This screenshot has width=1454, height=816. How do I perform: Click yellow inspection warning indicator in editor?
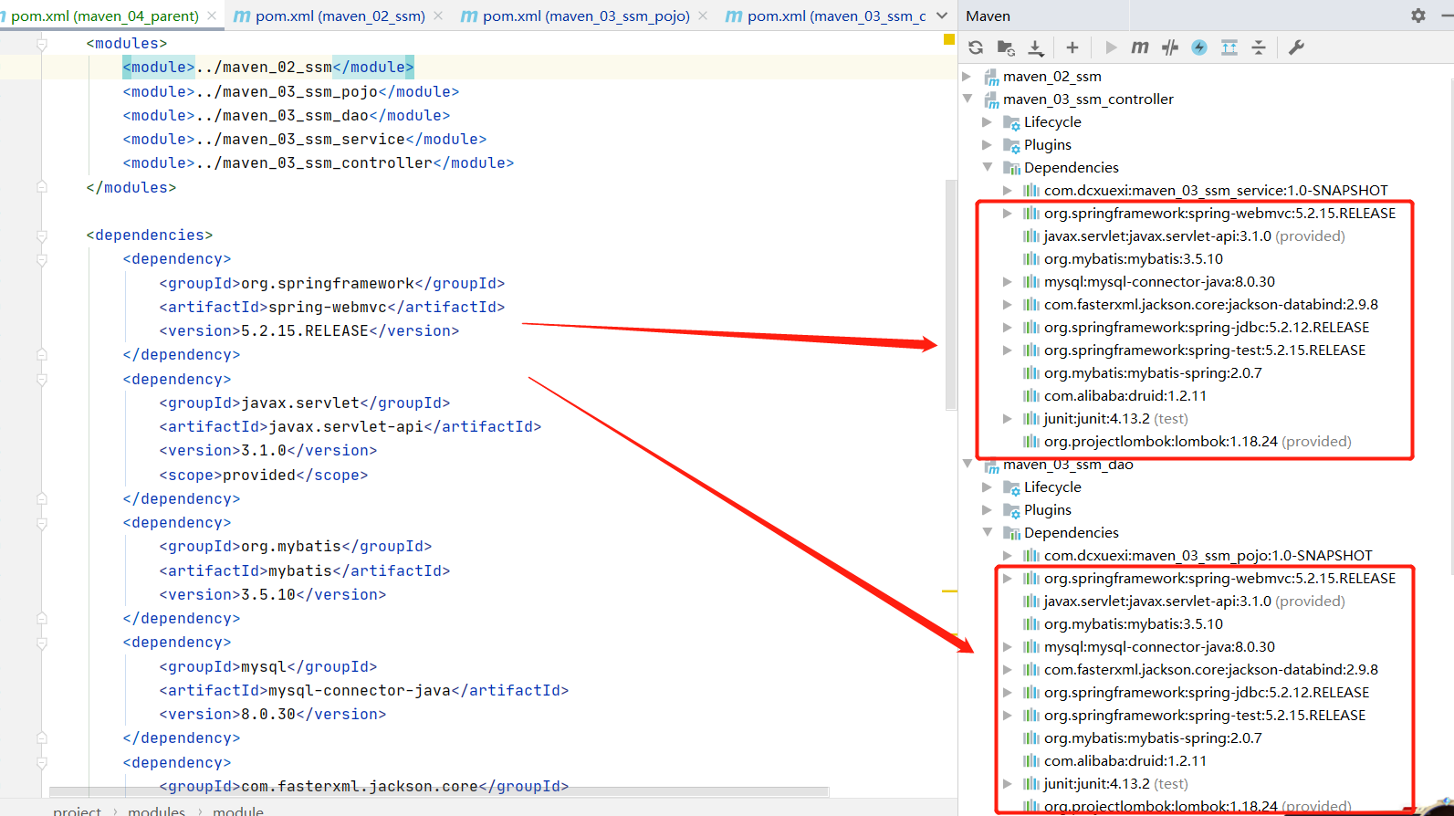(x=948, y=39)
